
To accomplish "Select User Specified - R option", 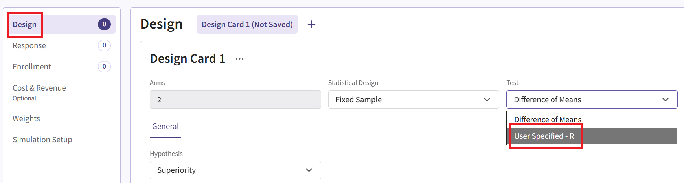I will [x=544, y=136].
